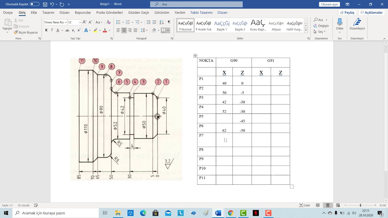Screen dimensions: 388x218
Task: Click inside the Ara search box
Action: tap(196, 4)
